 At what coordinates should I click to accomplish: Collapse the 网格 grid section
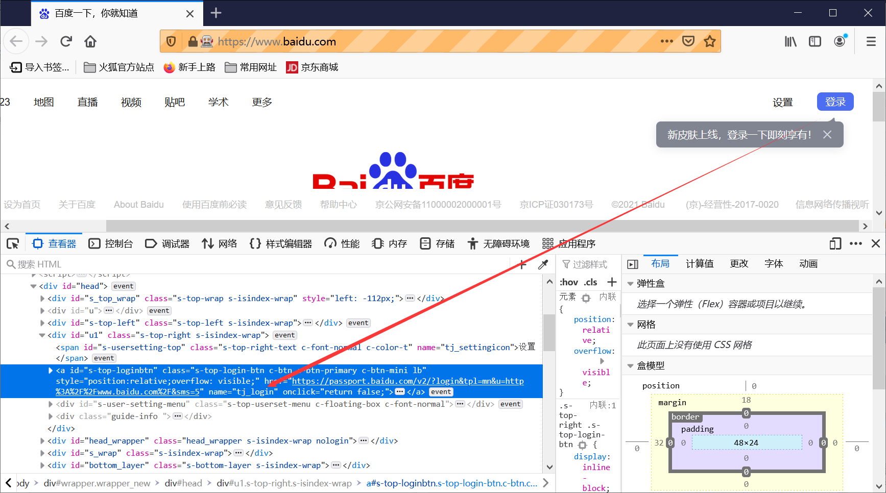click(630, 325)
